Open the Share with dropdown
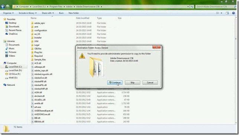239x135 pixels. coord(48,13)
